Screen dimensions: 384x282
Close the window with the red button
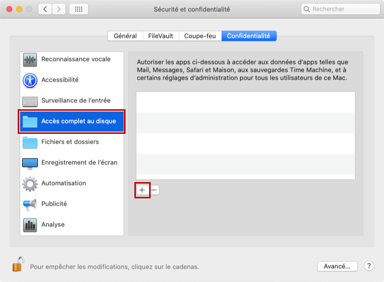[x=9, y=9]
